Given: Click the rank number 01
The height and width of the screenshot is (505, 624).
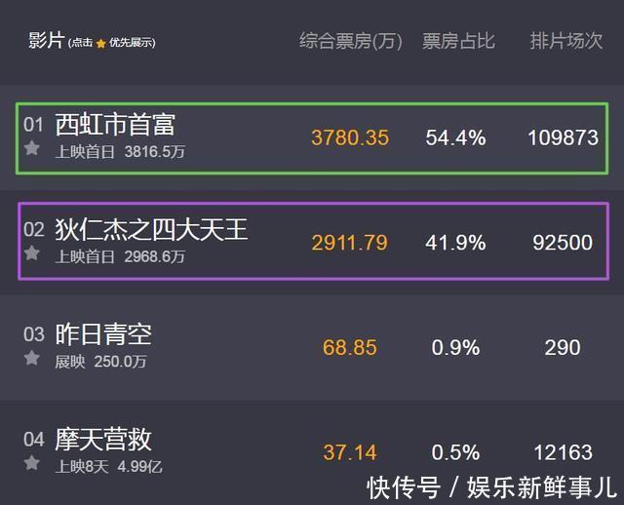Looking at the screenshot, I should [x=34, y=124].
